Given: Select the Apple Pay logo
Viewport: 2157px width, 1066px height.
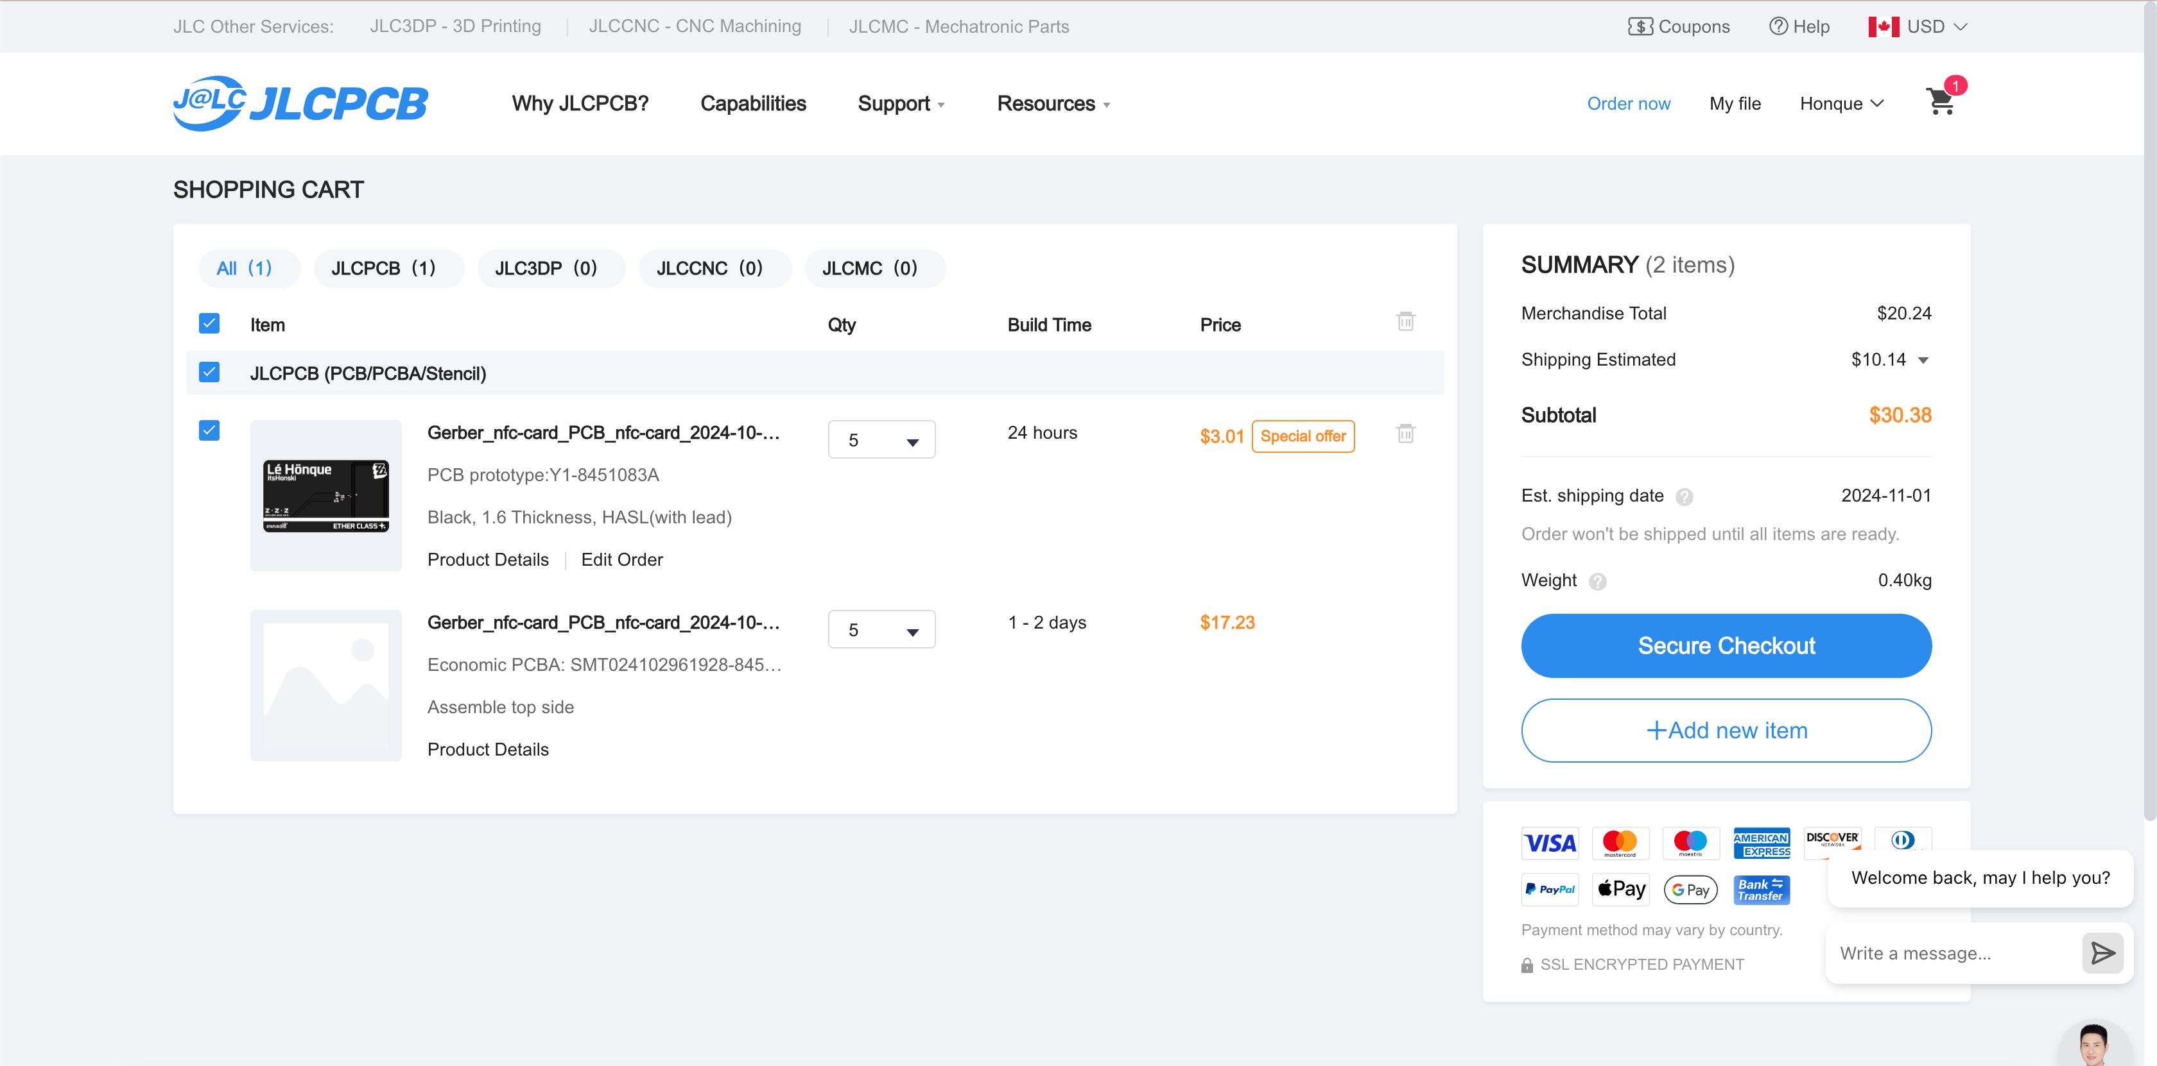Looking at the screenshot, I should point(1620,890).
